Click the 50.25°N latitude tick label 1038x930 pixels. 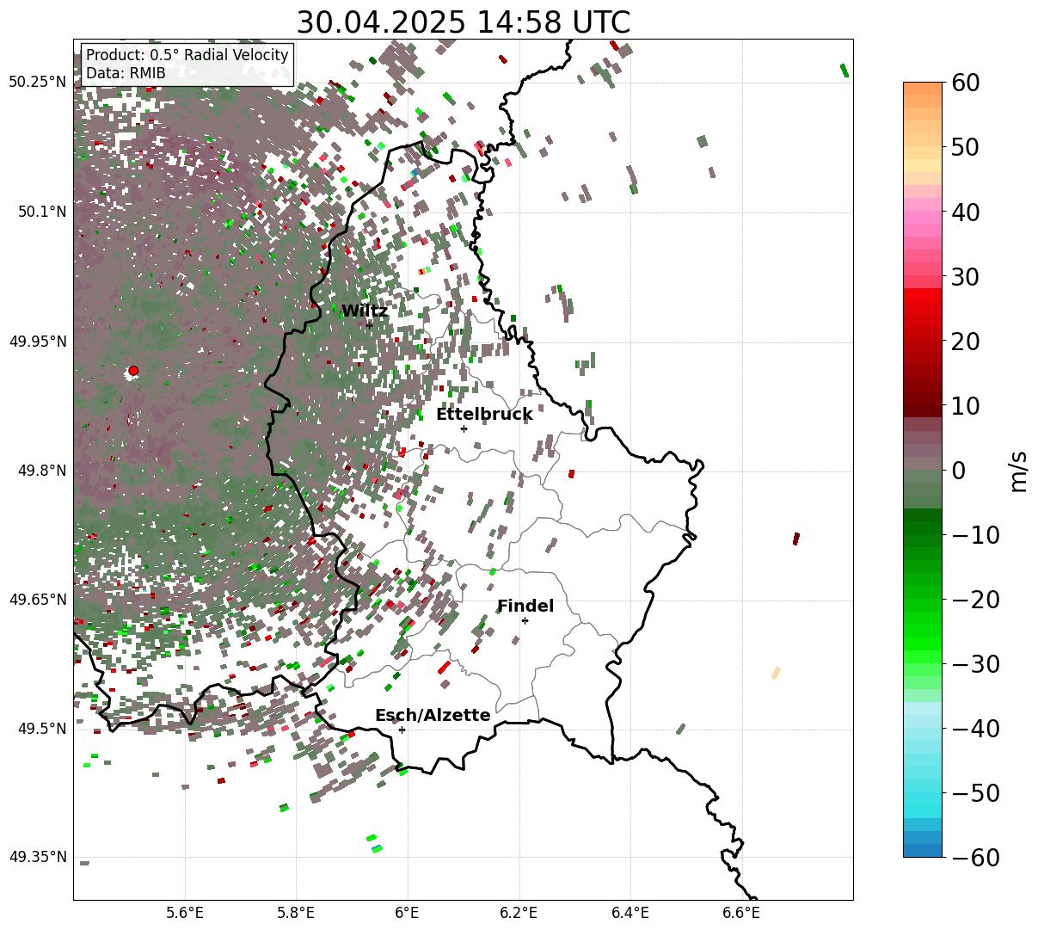tap(38, 83)
